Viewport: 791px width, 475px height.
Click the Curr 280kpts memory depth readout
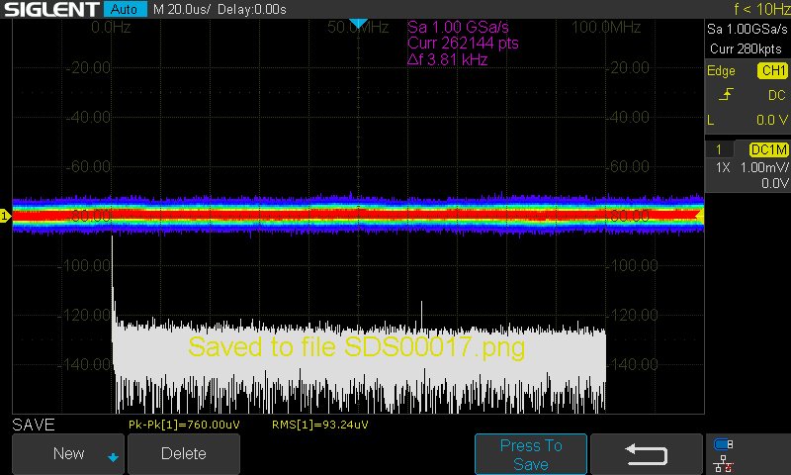tap(746, 48)
